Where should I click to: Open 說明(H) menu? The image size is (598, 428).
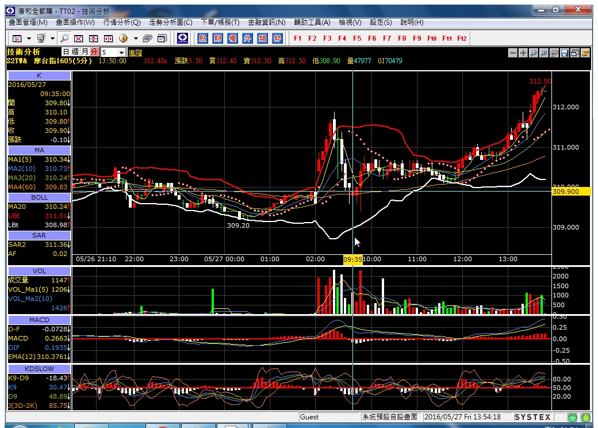(412, 22)
